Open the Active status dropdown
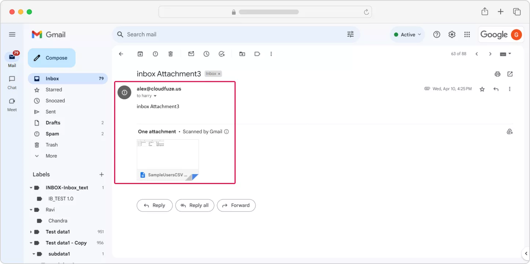 pyautogui.click(x=407, y=34)
